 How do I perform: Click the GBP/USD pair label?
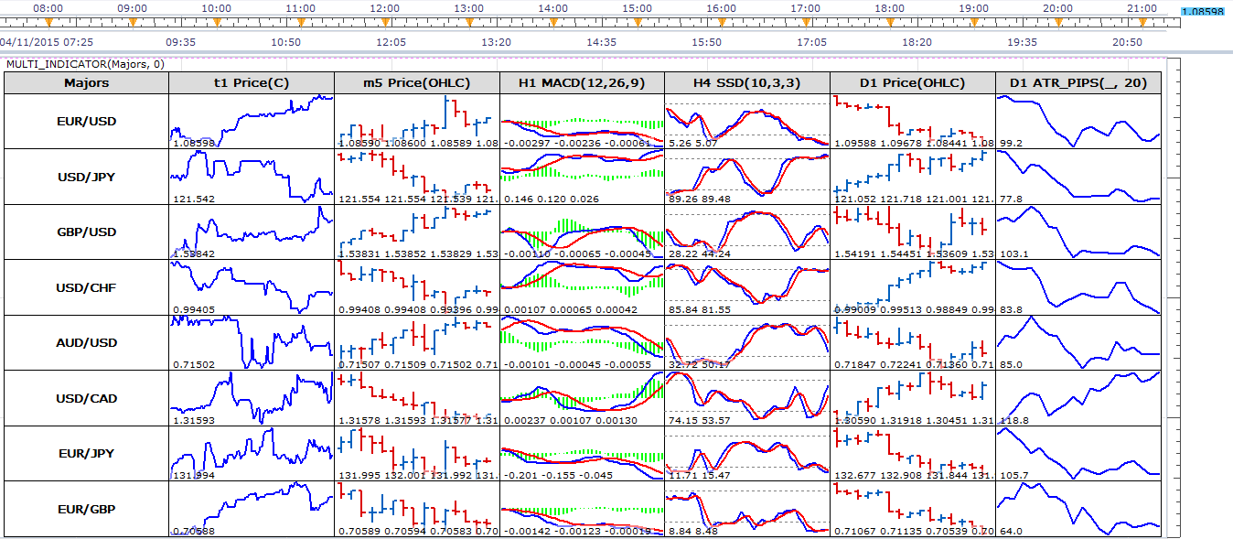87,232
